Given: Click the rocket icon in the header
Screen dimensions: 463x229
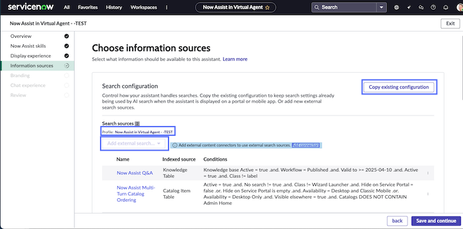Looking at the screenshot, I should [x=409, y=7].
